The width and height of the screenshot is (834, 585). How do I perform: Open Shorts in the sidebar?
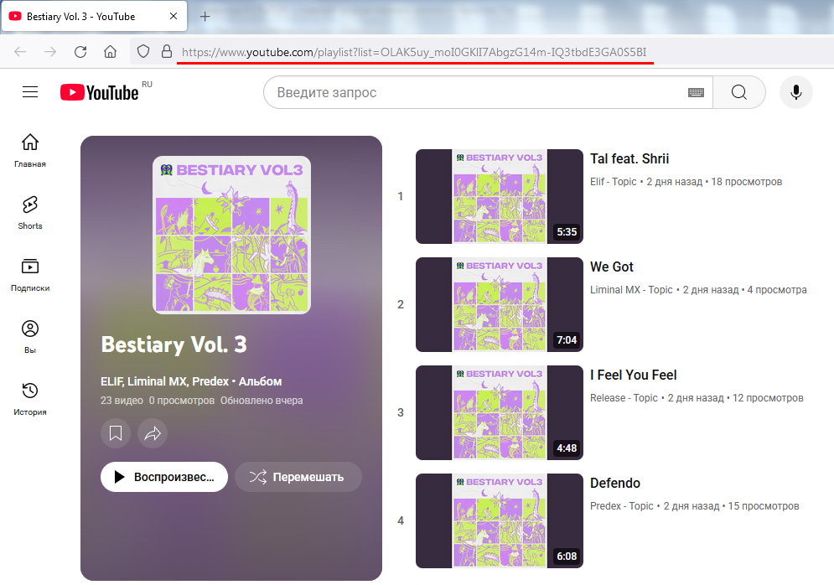pyautogui.click(x=30, y=212)
